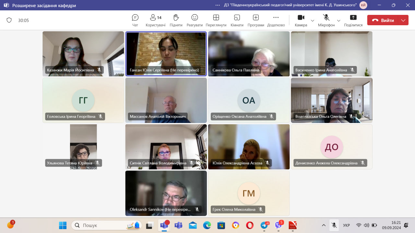The height and width of the screenshot is (233, 415).
Task: Expand the Вийти leave options arrow
Action: tap(403, 20)
